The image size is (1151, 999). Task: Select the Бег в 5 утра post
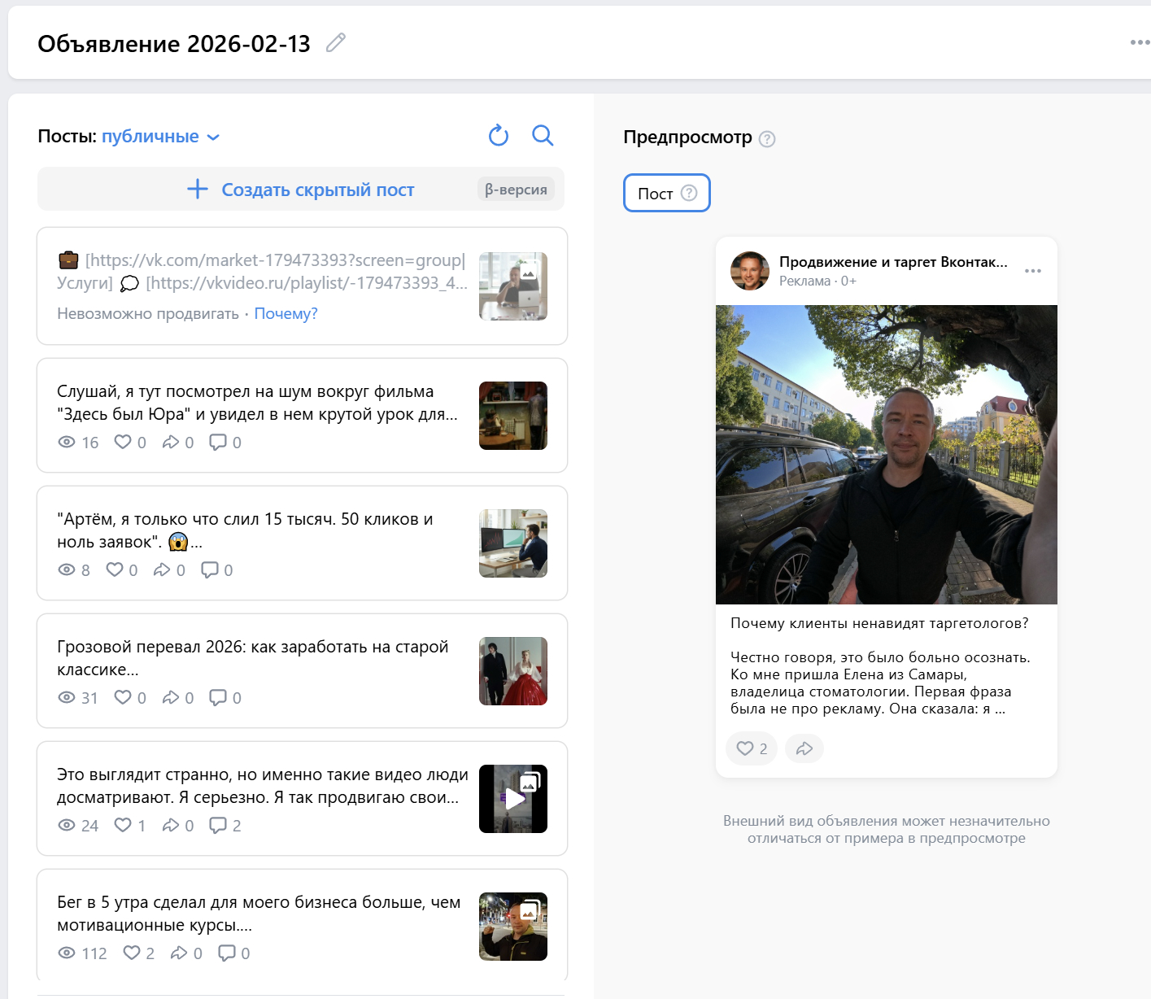click(302, 926)
